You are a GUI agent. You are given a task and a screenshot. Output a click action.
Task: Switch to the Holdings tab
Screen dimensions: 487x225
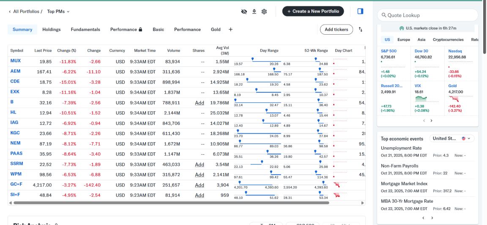(x=52, y=30)
